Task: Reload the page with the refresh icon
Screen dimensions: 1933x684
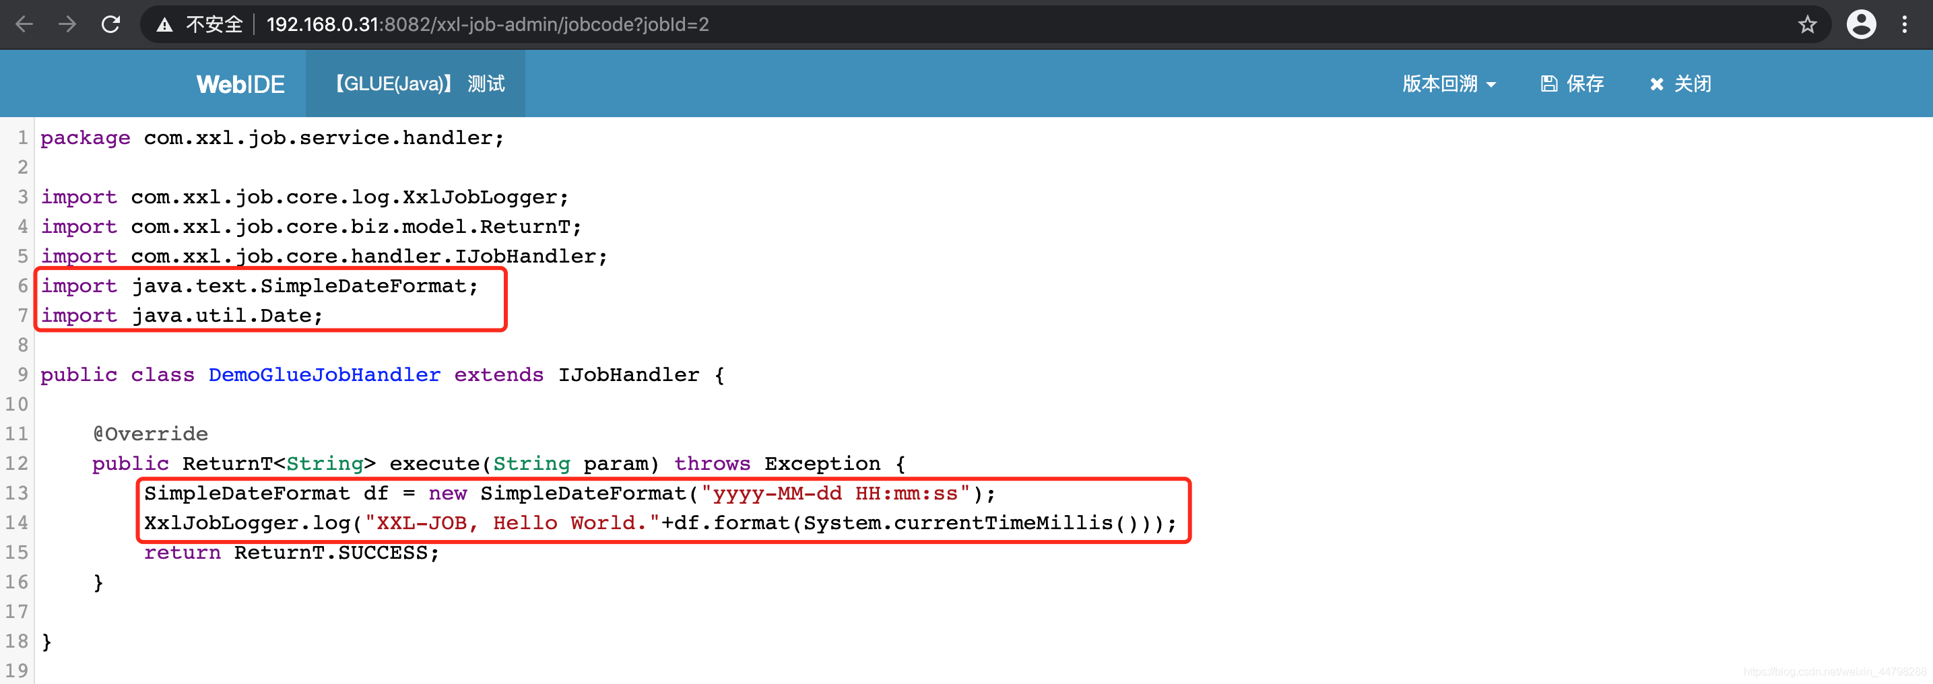Action: tap(111, 25)
